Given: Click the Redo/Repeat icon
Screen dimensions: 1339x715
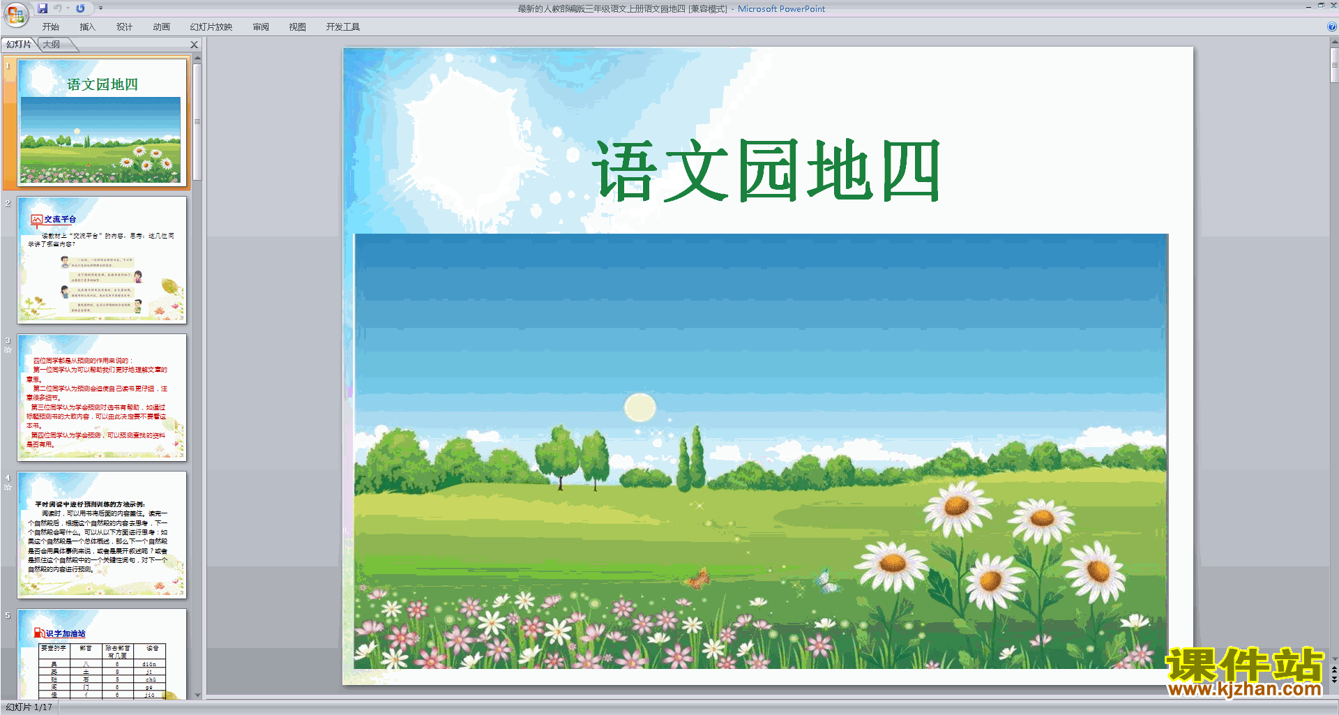Looking at the screenshot, I should click(x=80, y=8).
